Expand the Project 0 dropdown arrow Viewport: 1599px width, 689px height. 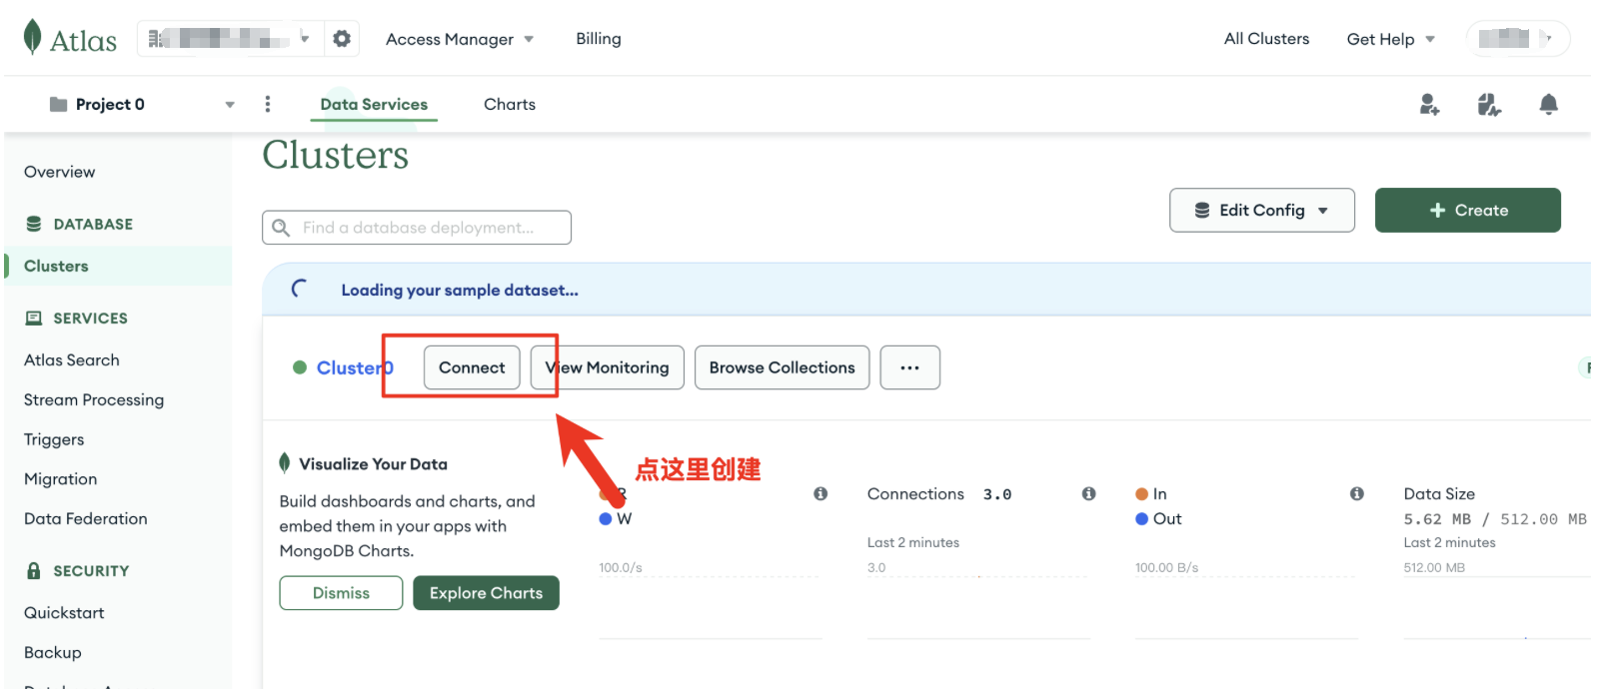[x=230, y=104]
